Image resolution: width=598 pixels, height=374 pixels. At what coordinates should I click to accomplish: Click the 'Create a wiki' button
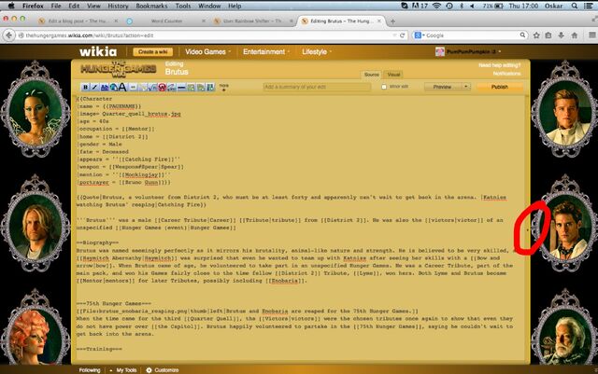[x=152, y=52]
